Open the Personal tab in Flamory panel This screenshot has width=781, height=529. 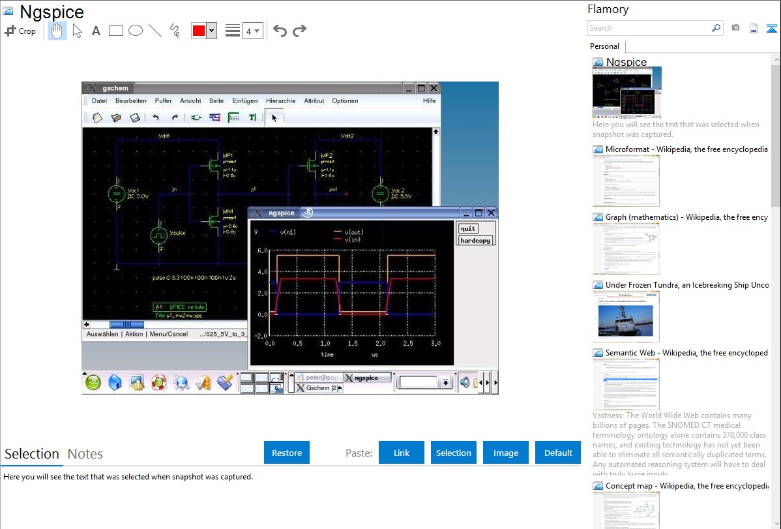tap(604, 46)
